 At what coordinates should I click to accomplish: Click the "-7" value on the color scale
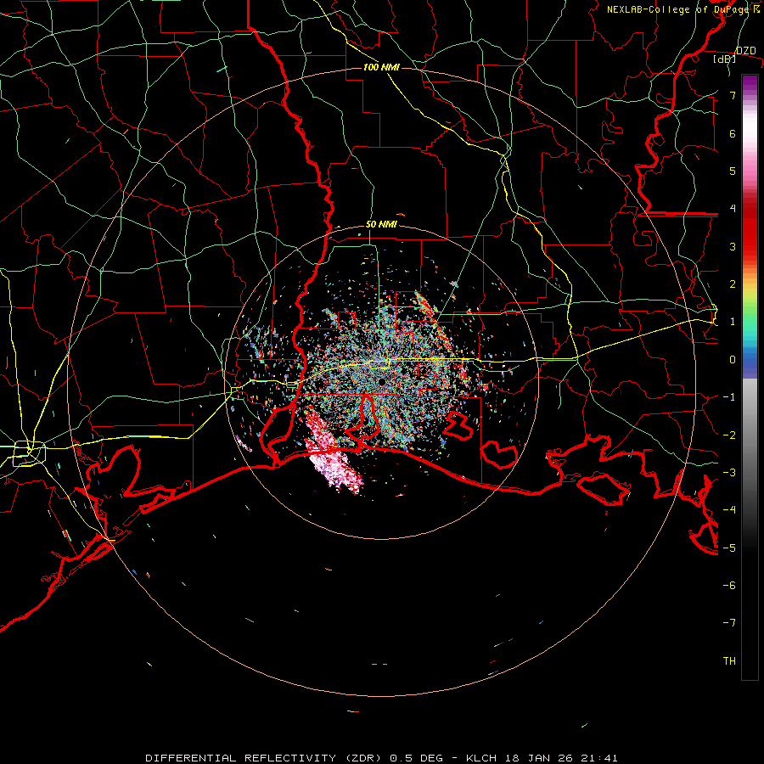click(729, 623)
